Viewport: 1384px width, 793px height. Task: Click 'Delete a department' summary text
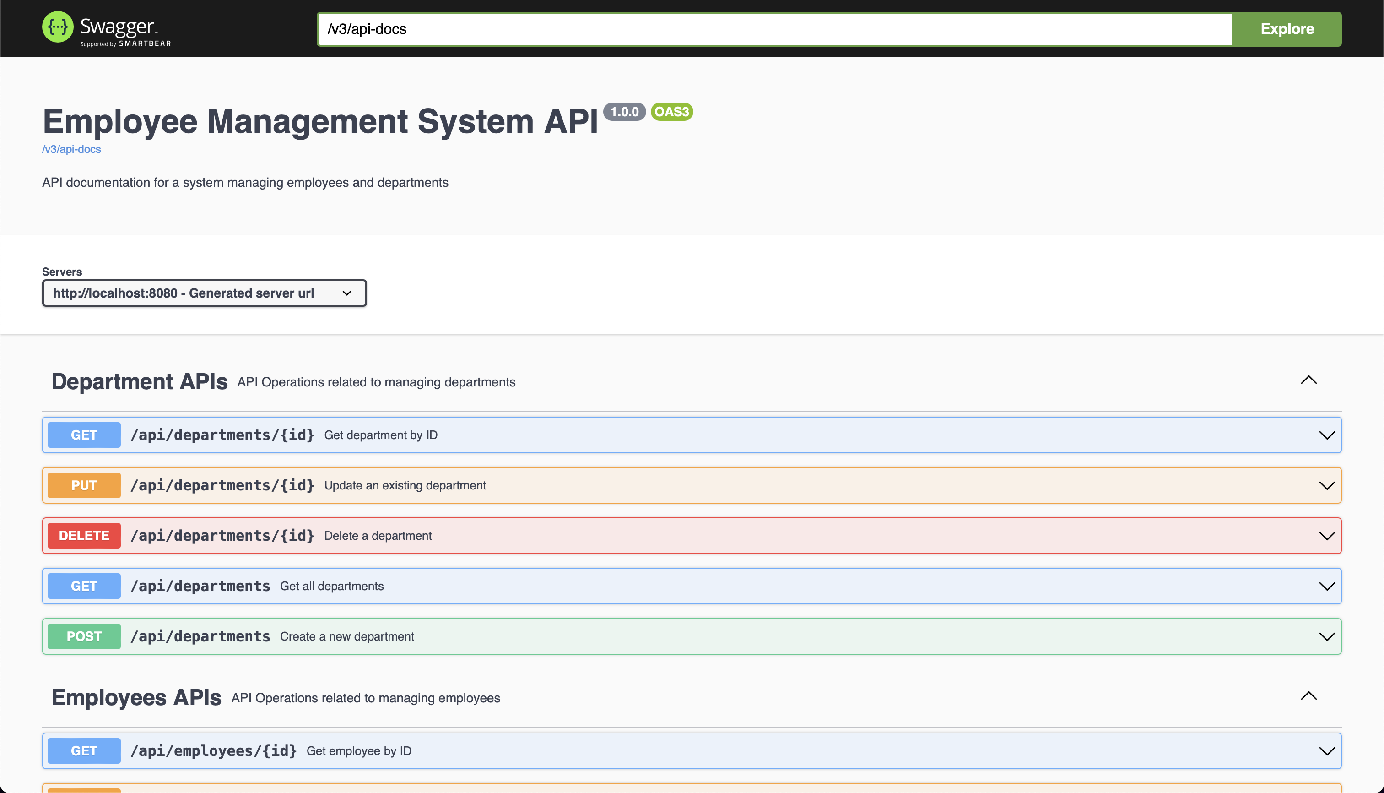[x=377, y=536]
